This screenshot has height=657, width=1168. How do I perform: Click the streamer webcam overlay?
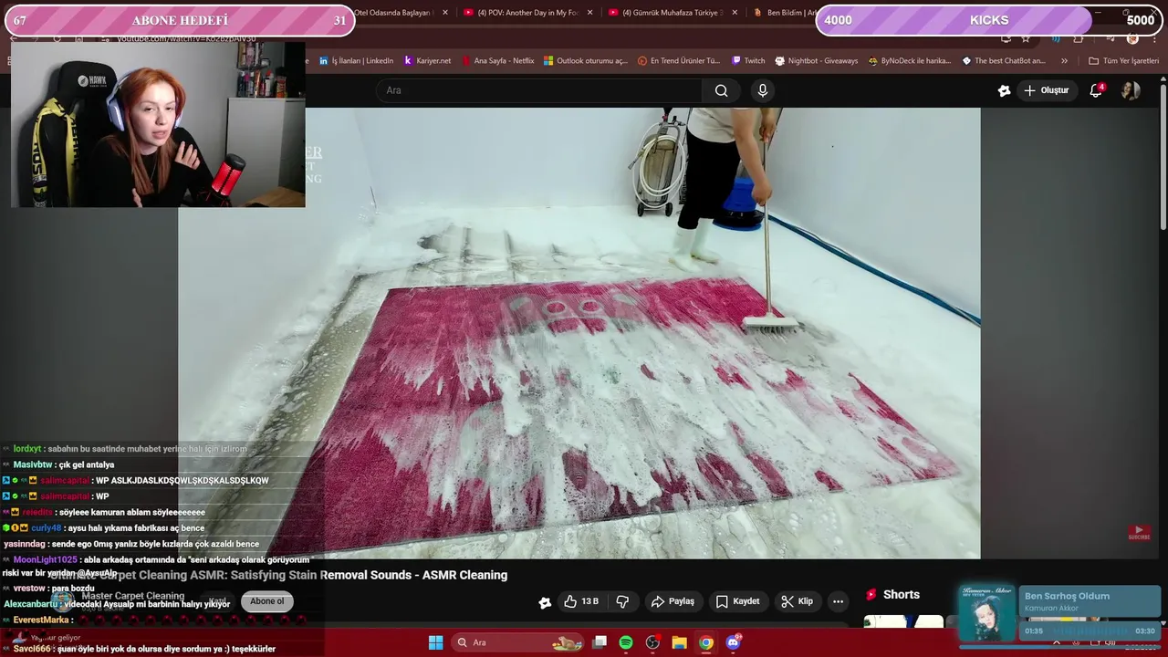(158, 125)
